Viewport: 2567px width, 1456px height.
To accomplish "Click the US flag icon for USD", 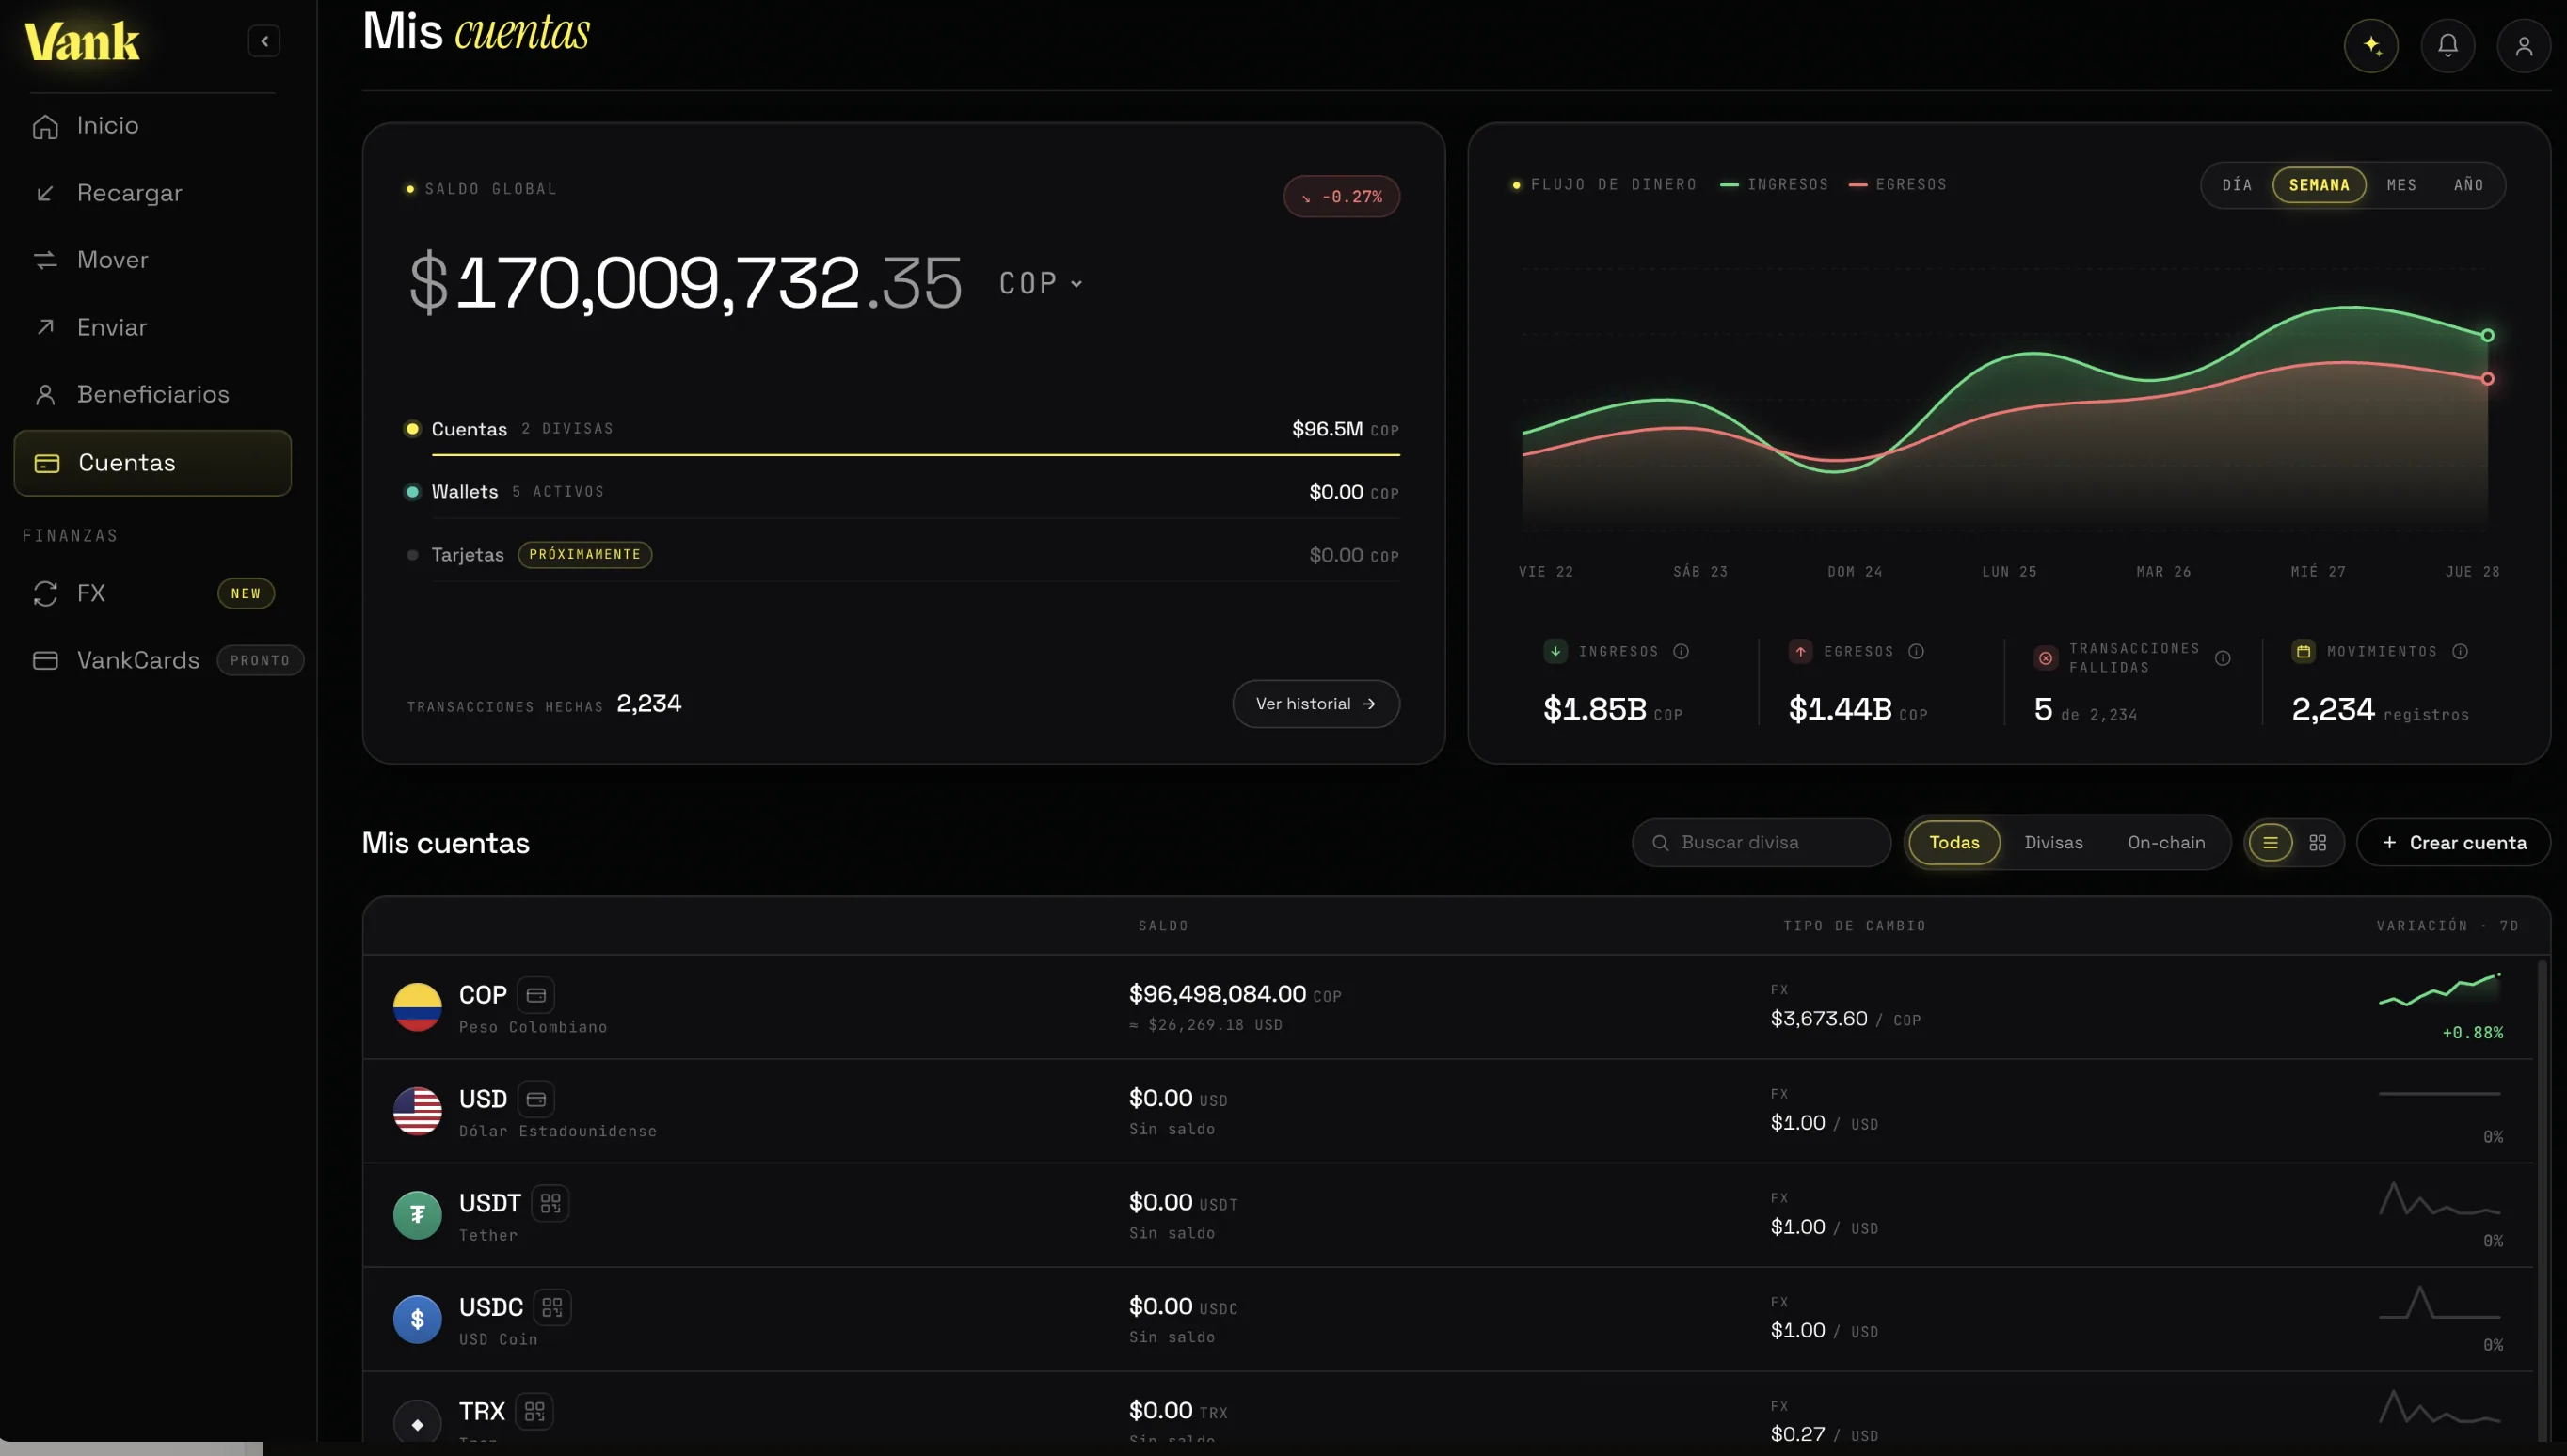I will (x=417, y=1111).
